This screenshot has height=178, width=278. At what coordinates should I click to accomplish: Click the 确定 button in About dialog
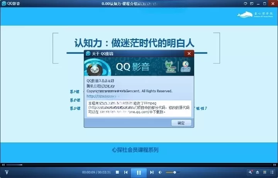point(181,123)
